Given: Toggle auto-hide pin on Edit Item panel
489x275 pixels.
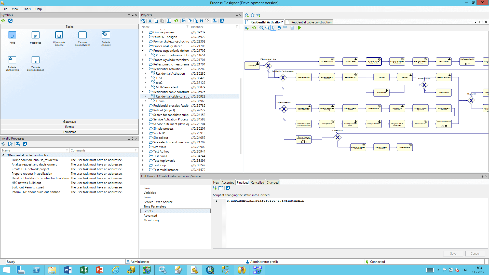Looking at the screenshot, I should click(482, 176).
